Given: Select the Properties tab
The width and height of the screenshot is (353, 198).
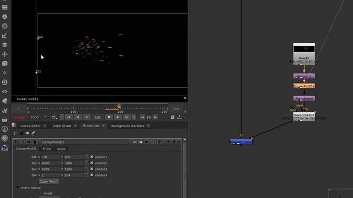Looking at the screenshot, I should [91, 126].
